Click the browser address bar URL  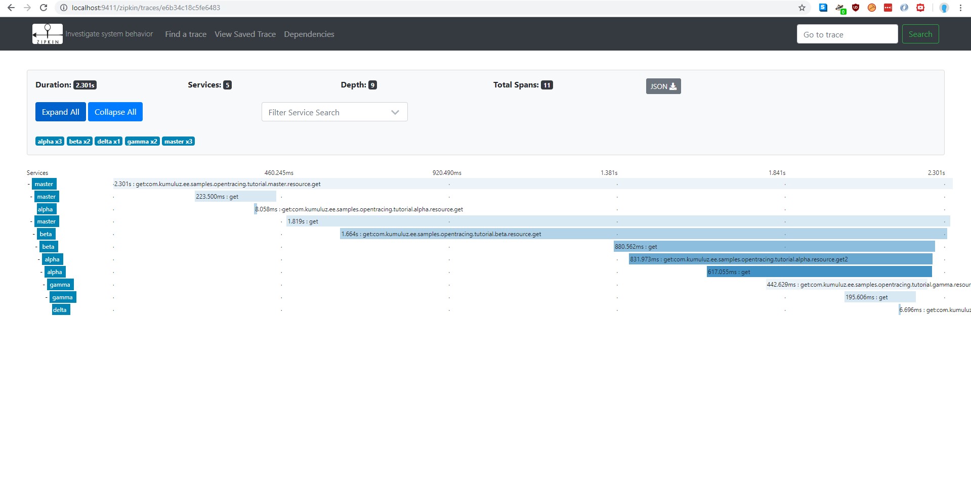(146, 8)
